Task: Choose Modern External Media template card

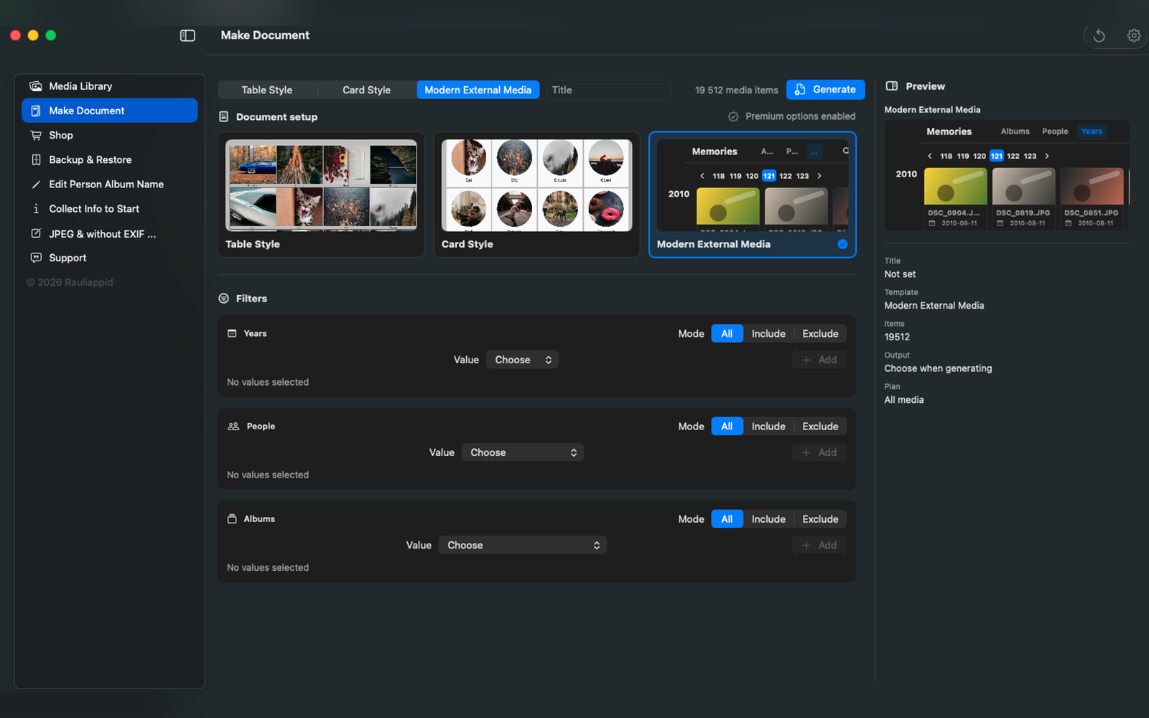Action: 752,195
